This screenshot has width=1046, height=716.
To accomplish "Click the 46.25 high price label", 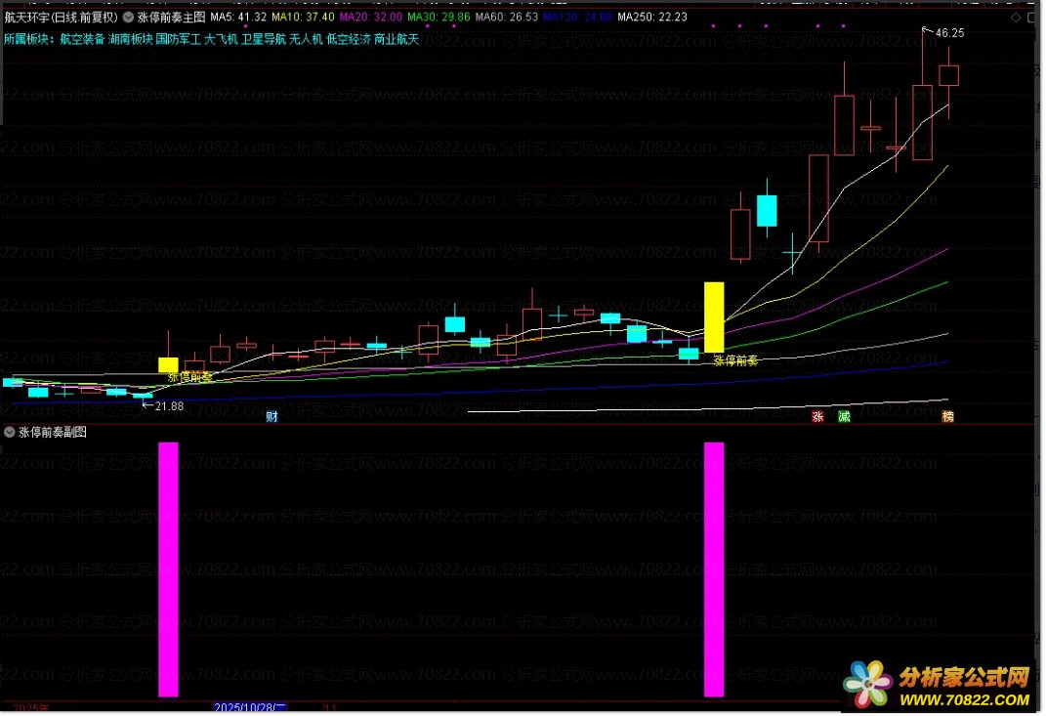I will (x=950, y=32).
